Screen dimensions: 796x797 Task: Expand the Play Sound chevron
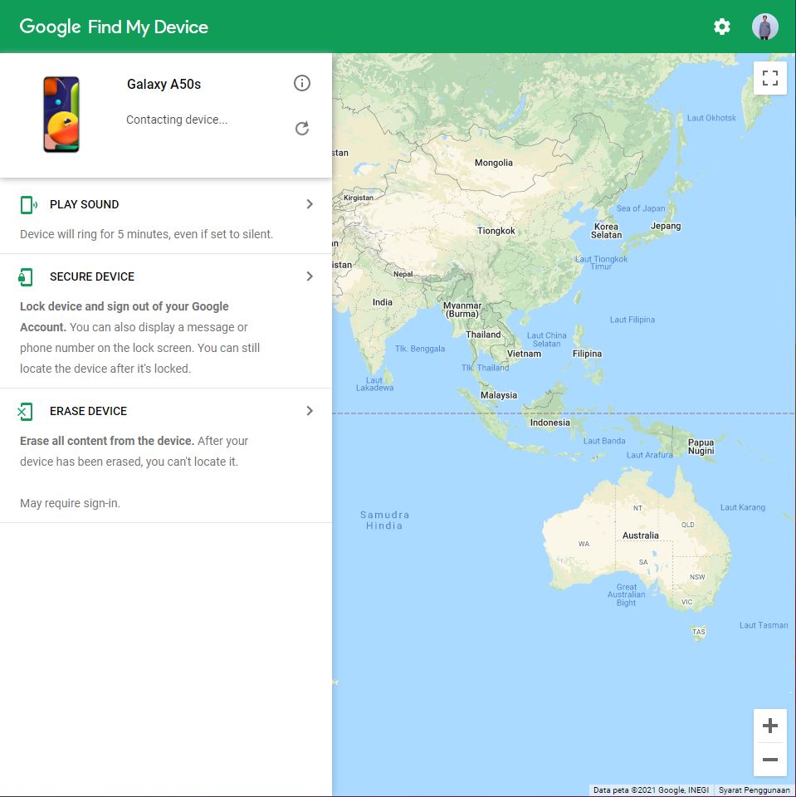coord(310,204)
